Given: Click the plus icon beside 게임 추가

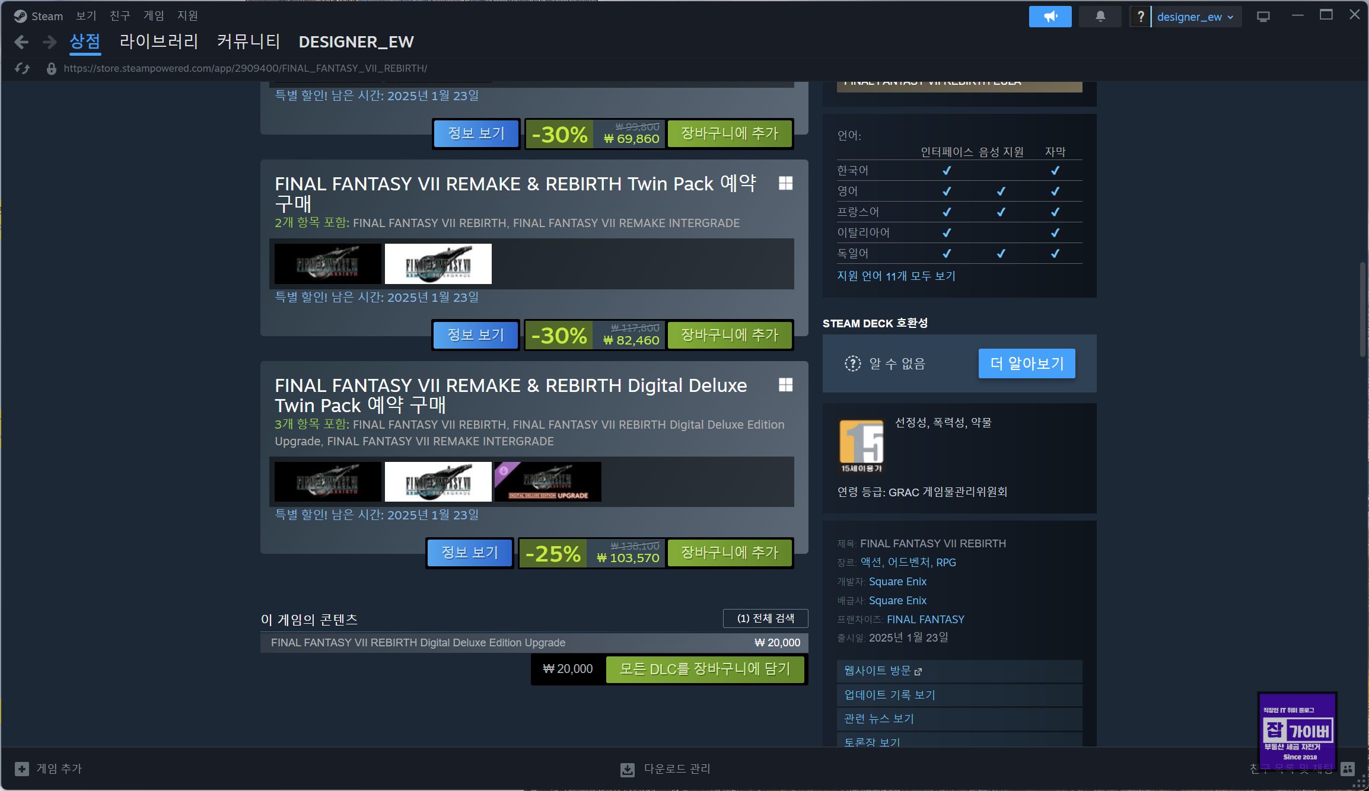Looking at the screenshot, I should tap(22, 769).
